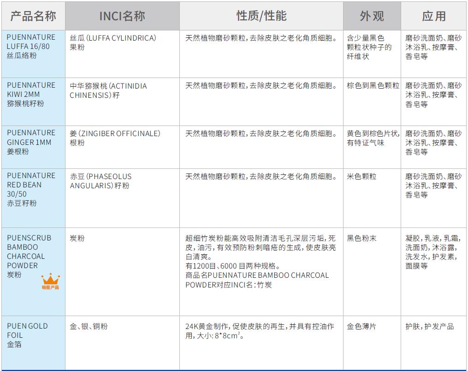The height and width of the screenshot is (371, 468).
Task: Click the luffa row property description
Action: pyautogui.click(x=261, y=38)
